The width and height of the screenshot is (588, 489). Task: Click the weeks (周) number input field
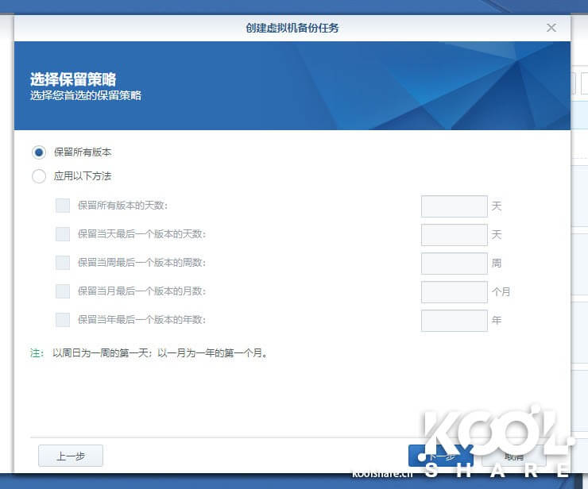coord(454,264)
